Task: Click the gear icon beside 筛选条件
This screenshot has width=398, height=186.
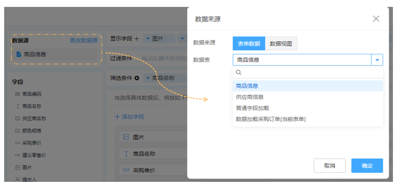Action: point(137,78)
